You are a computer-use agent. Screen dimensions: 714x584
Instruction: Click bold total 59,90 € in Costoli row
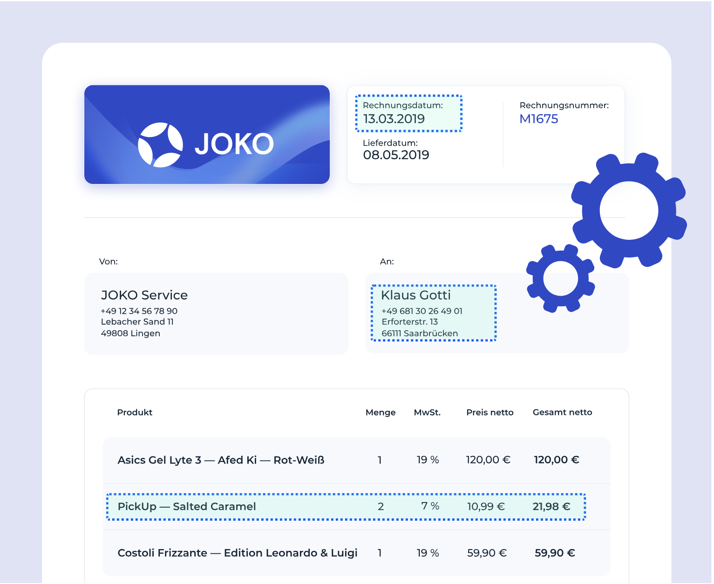pos(555,553)
